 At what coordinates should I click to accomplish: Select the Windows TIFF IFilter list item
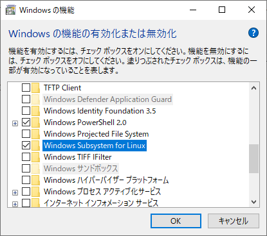pos(78,157)
